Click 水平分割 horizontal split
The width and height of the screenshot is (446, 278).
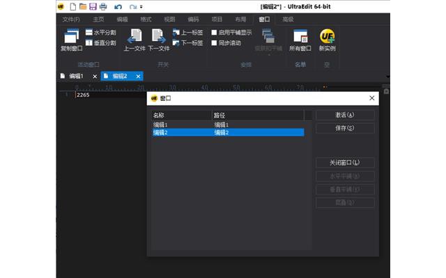(x=100, y=33)
